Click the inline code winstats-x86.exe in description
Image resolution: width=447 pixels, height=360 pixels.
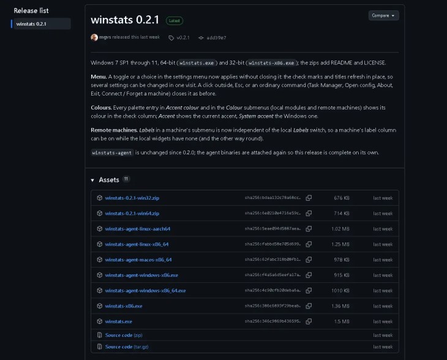point(271,62)
